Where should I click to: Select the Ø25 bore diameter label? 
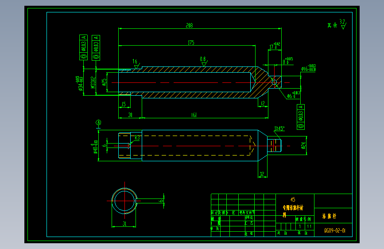(105, 82)
